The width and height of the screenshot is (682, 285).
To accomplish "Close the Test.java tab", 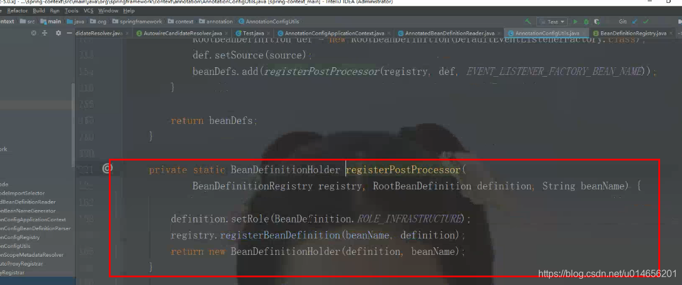I will [270, 33].
